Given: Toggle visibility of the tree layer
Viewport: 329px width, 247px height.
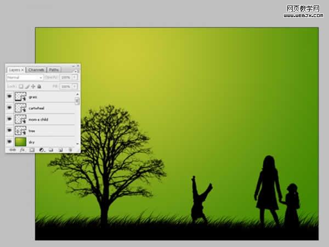Looking at the screenshot, I should [9, 131].
